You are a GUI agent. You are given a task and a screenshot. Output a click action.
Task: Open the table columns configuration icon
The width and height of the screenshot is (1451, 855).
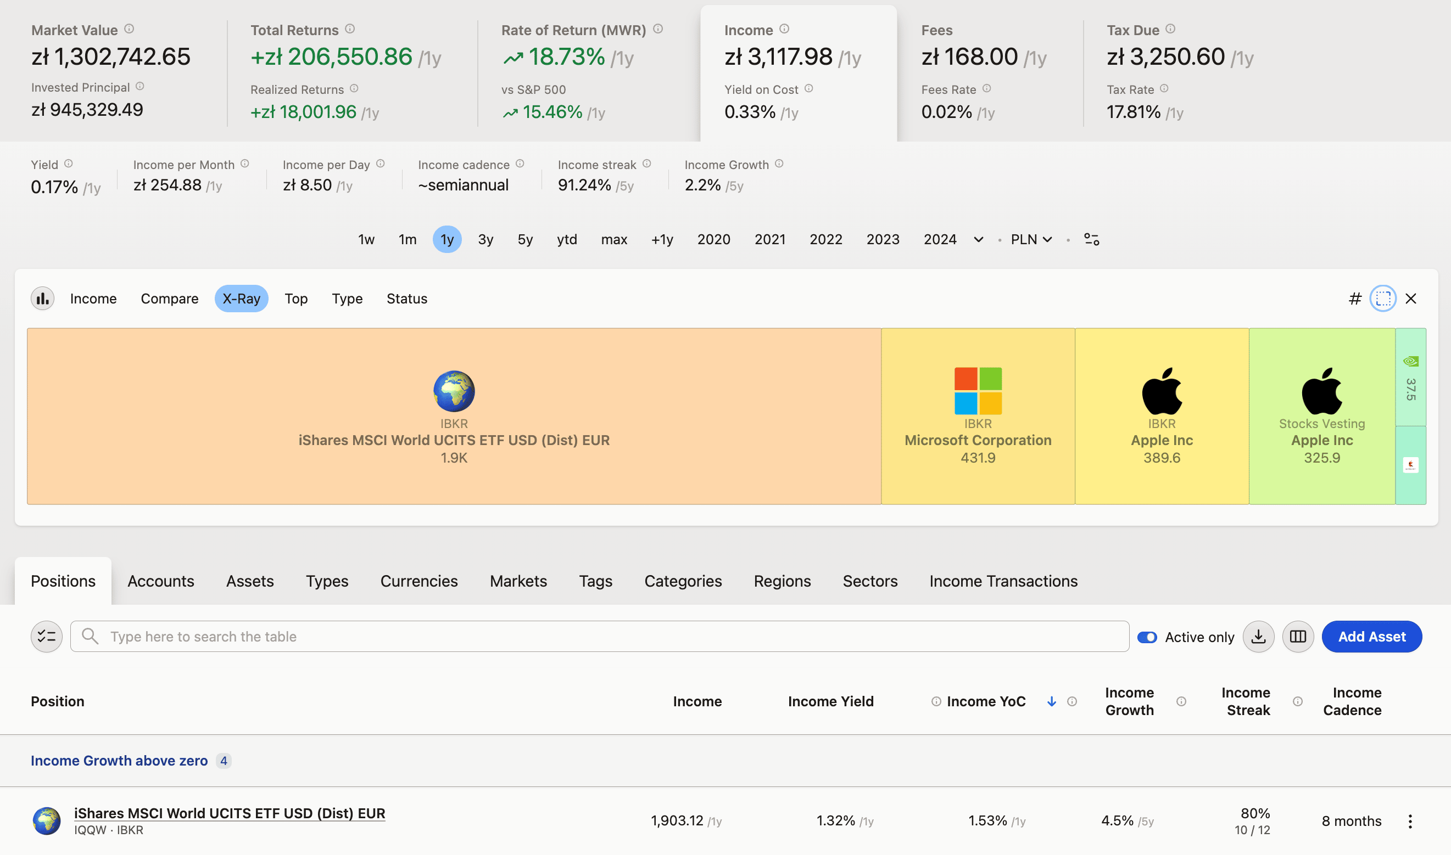coord(1298,637)
